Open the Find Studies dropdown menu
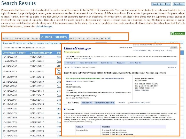186x139 pixels. tap(71, 63)
